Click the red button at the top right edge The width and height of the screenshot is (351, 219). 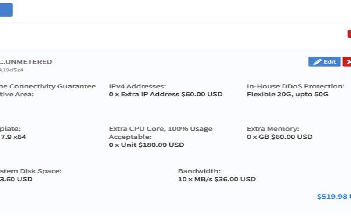(x=349, y=34)
